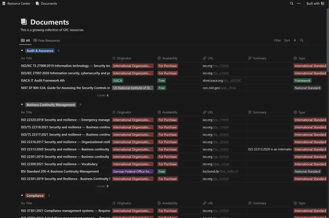The height and width of the screenshot is (218, 329).
Task: Open the search icon in top bar
Action: click(291, 3)
